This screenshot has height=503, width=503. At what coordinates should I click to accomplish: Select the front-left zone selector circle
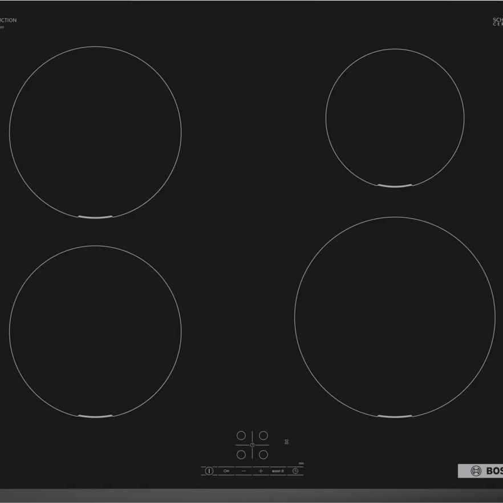tap(241, 455)
